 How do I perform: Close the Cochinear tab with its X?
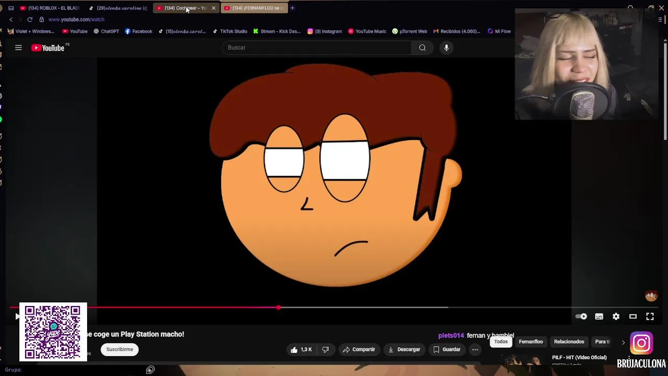pos(213,8)
